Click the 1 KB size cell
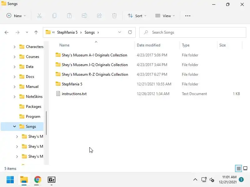The width and height of the screenshot is (250, 187). (x=236, y=94)
